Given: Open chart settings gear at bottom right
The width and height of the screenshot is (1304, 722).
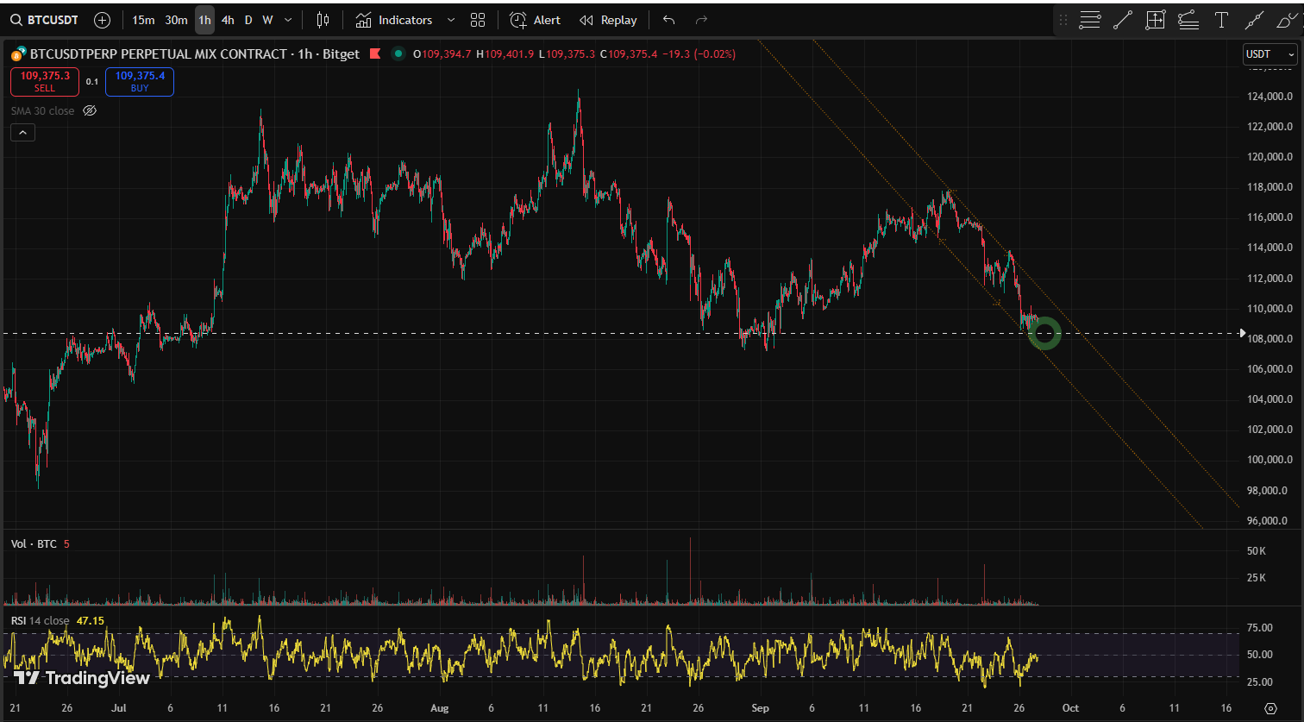Looking at the screenshot, I should [x=1270, y=708].
